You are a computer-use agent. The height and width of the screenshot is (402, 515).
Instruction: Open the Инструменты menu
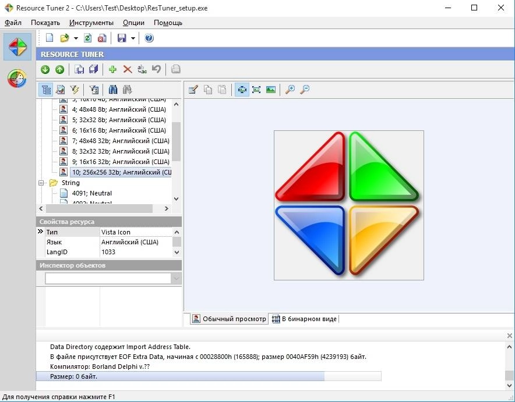tap(91, 23)
